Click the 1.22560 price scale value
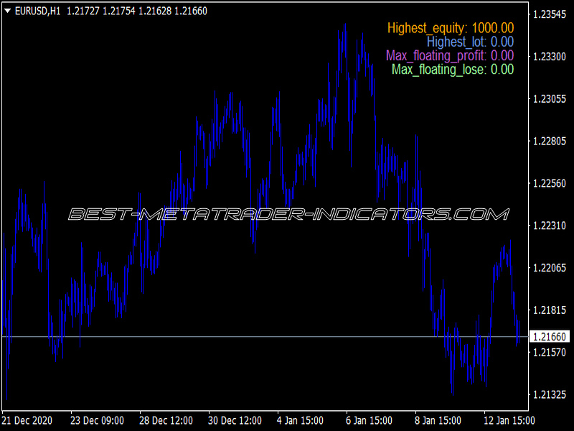574x431 pixels. (x=550, y=183)
